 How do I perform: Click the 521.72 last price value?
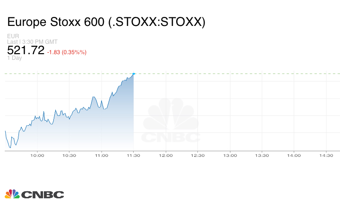coord(25,50)
